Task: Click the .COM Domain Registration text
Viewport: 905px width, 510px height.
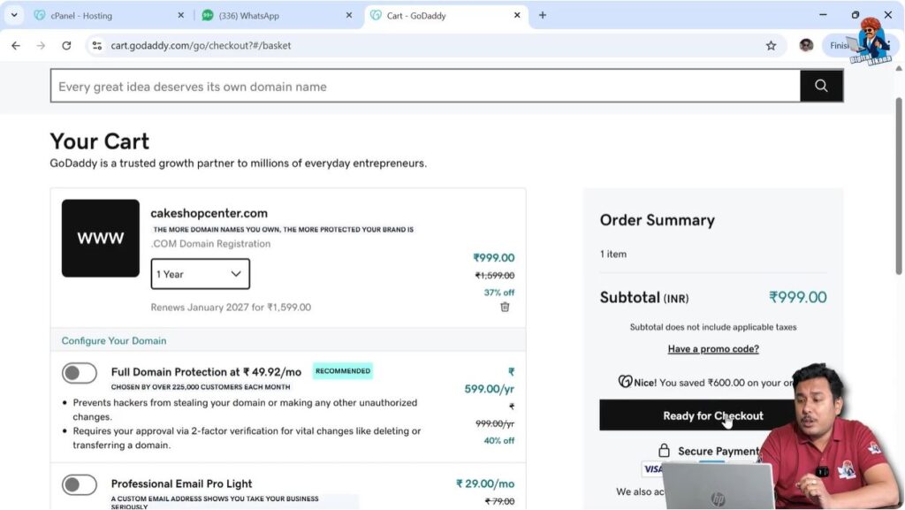Action: [x=210, y=243]
